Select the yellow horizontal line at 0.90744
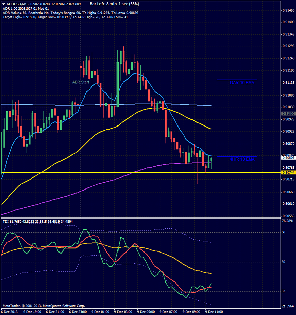296x315 pixels. [x=141, y=172]
